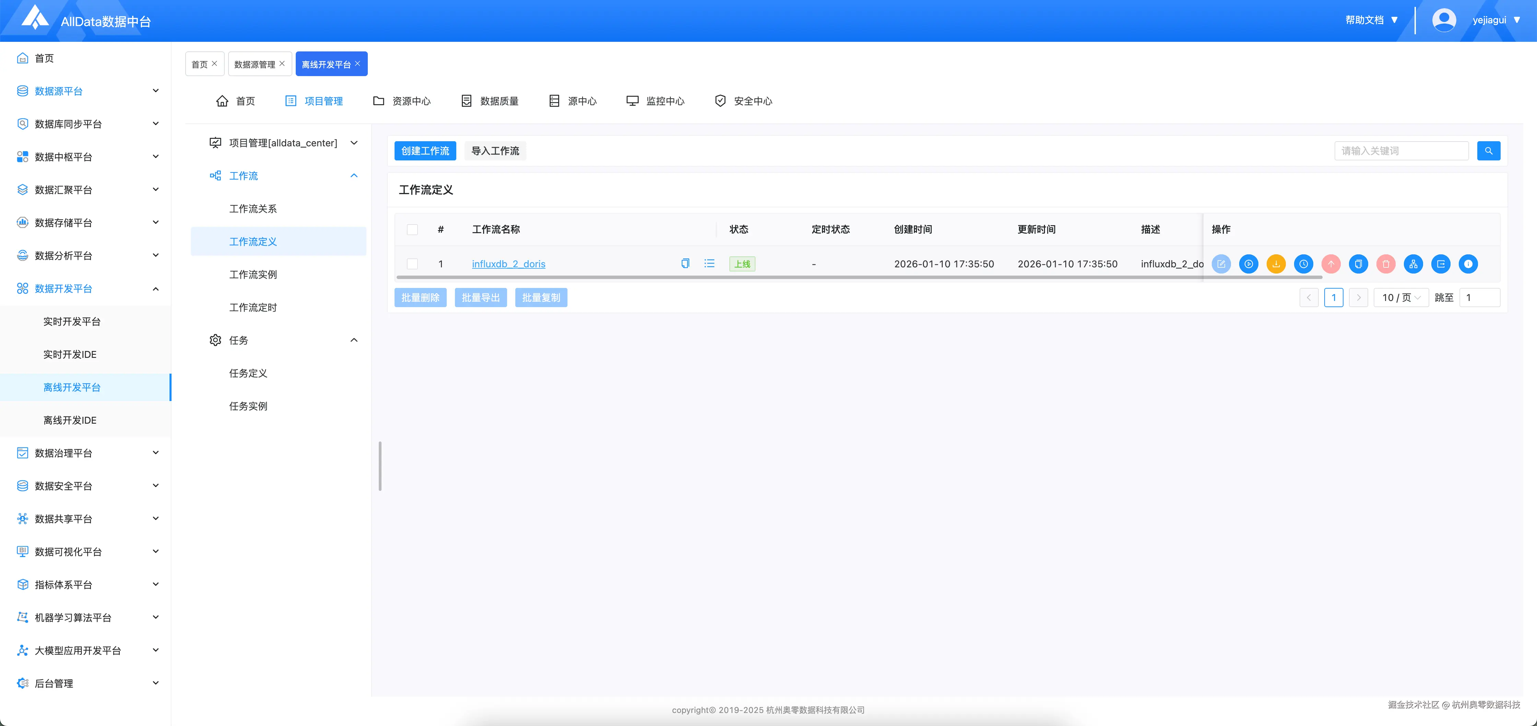Viewport: 1537px width, 726px height.
Task: Click the run (play) workflow icon
Action: pyautogui.click(x=1248, y=264)
